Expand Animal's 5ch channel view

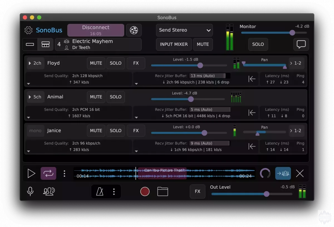(35, 97)
